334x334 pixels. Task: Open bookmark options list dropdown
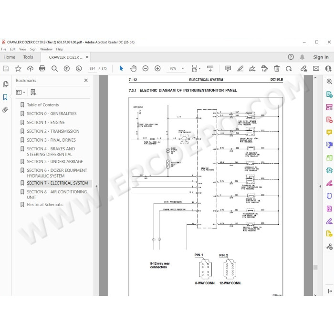tap(21, 92)
